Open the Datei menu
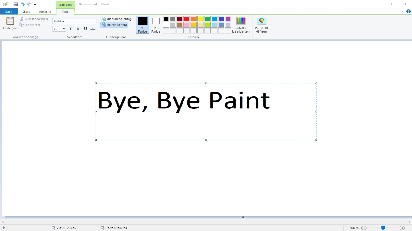Image resolution: width=412 pixels, height=231 pixels. pos(9,12)
